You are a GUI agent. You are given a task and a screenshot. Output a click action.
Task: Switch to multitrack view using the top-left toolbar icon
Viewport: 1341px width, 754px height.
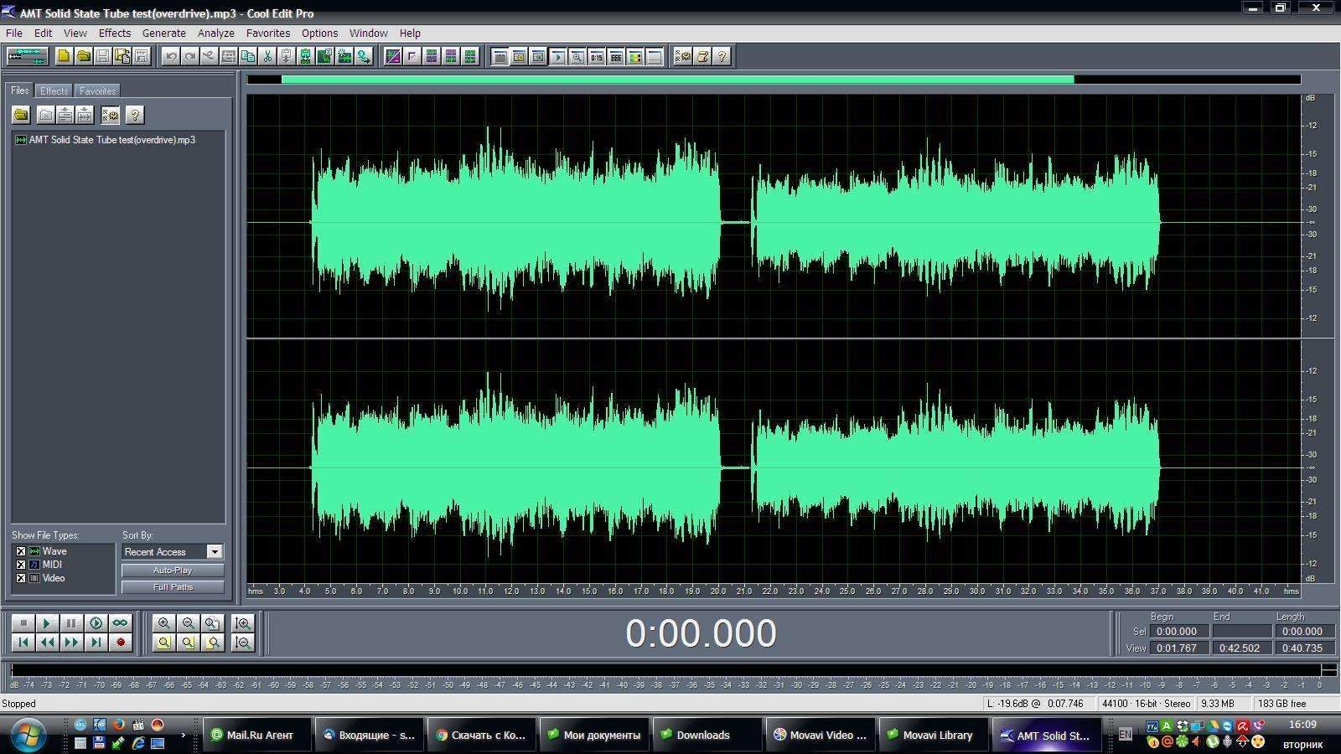click(x=27, y=56)
